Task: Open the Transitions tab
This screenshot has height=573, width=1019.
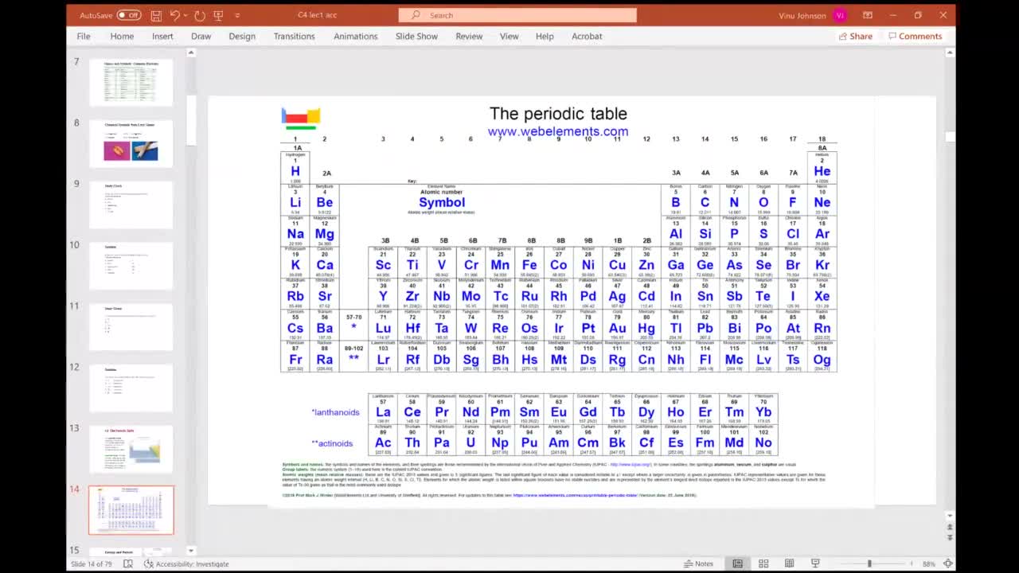Action: coord(294,36)
